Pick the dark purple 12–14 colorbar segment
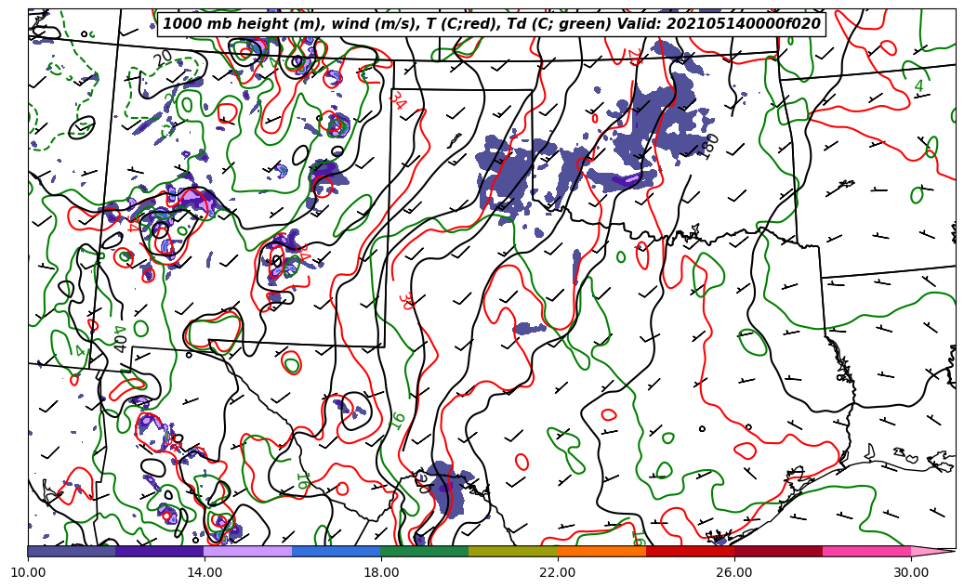This screenshot has width=964, height=588. click(x=160, y=551)
